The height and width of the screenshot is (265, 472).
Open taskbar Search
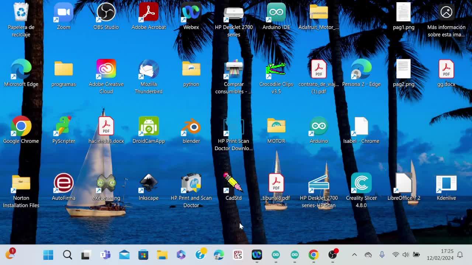[67, 255]
